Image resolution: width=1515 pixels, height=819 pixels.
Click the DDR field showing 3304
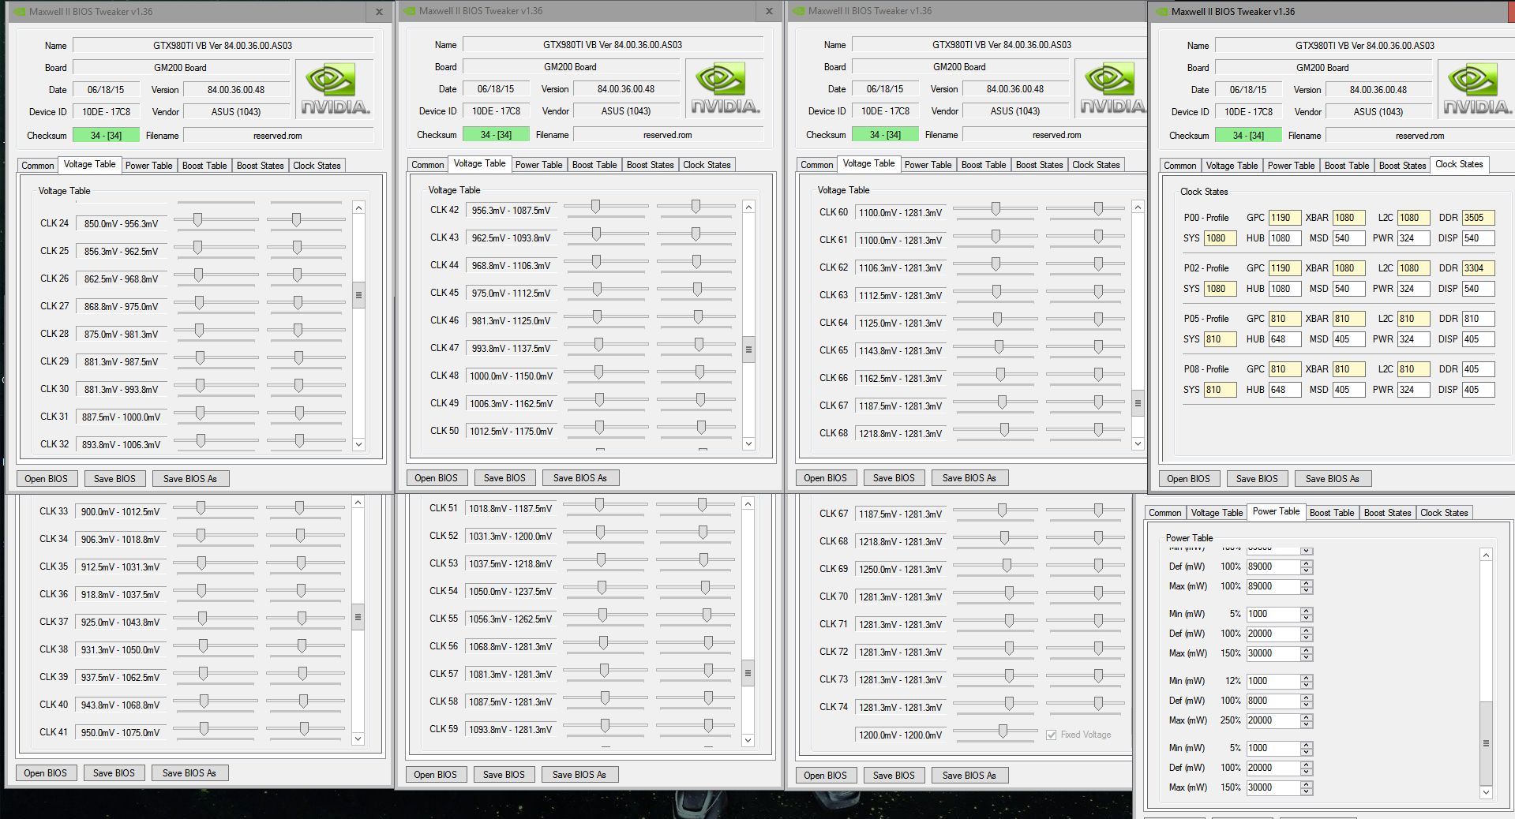point(1478,268)
